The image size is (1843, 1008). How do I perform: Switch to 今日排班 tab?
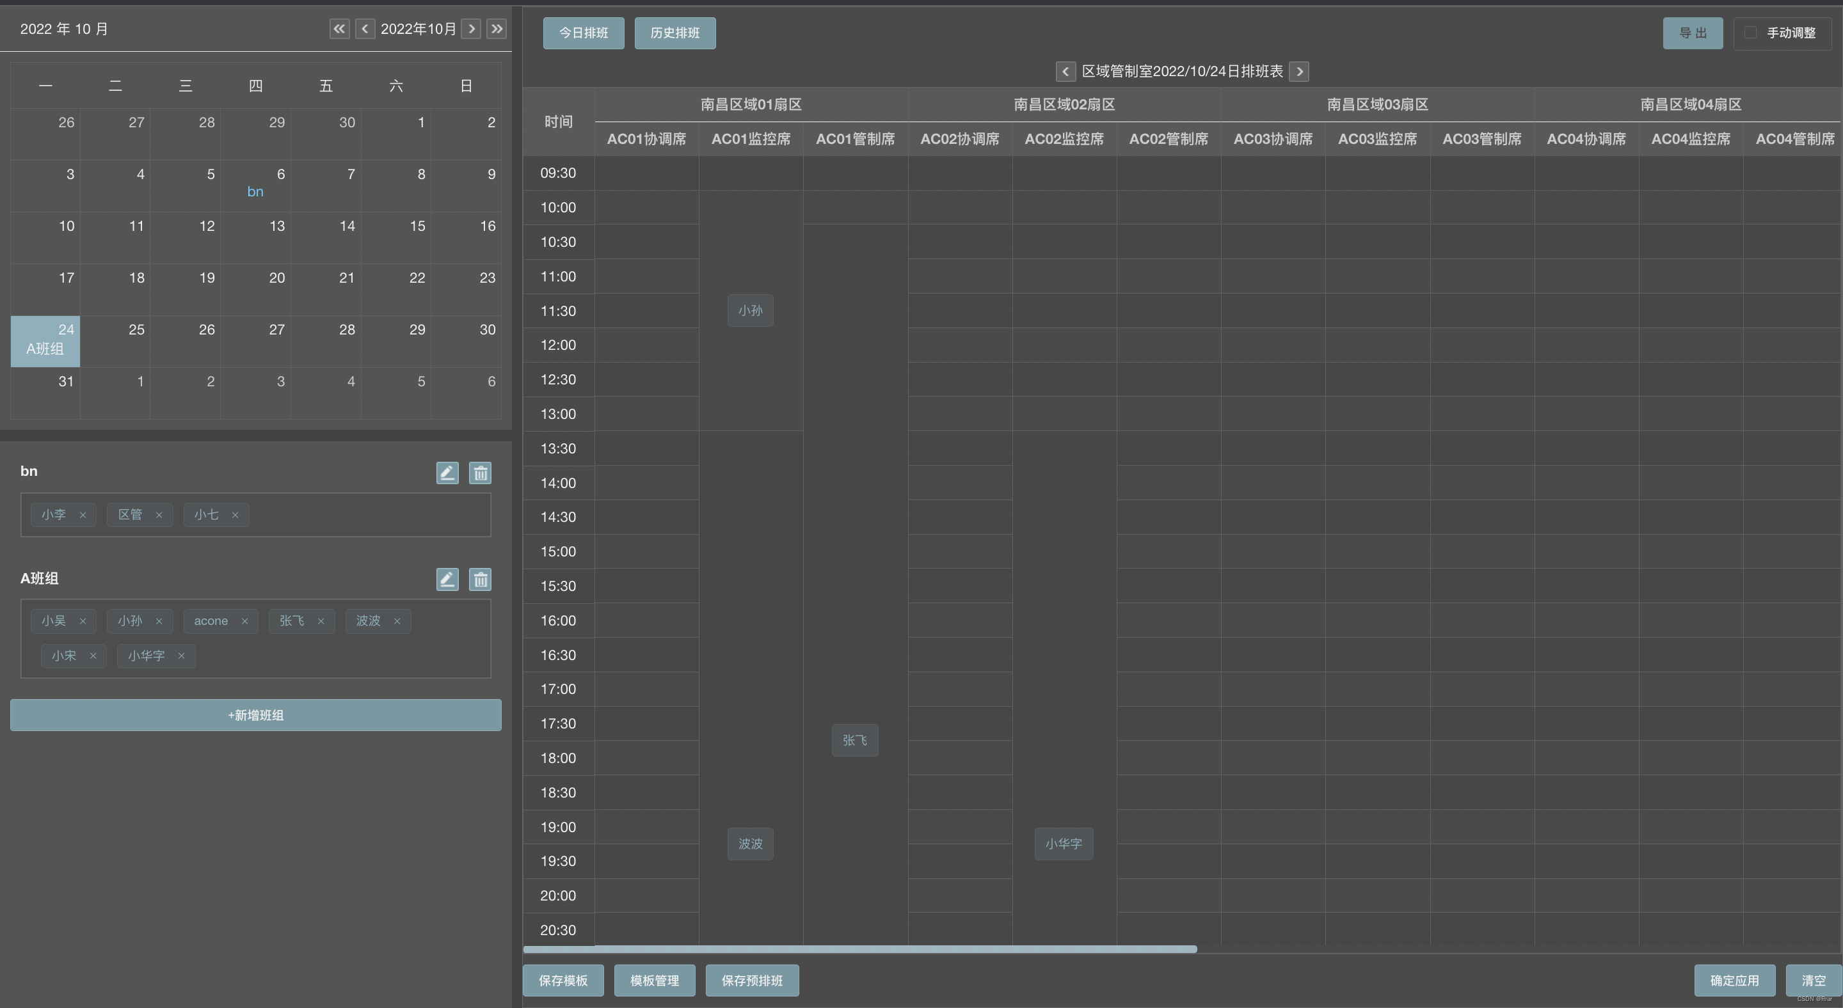[x=583, y=33]
